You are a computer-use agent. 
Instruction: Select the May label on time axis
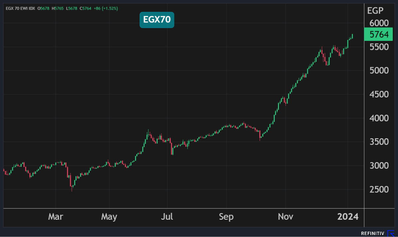[109, 217]
